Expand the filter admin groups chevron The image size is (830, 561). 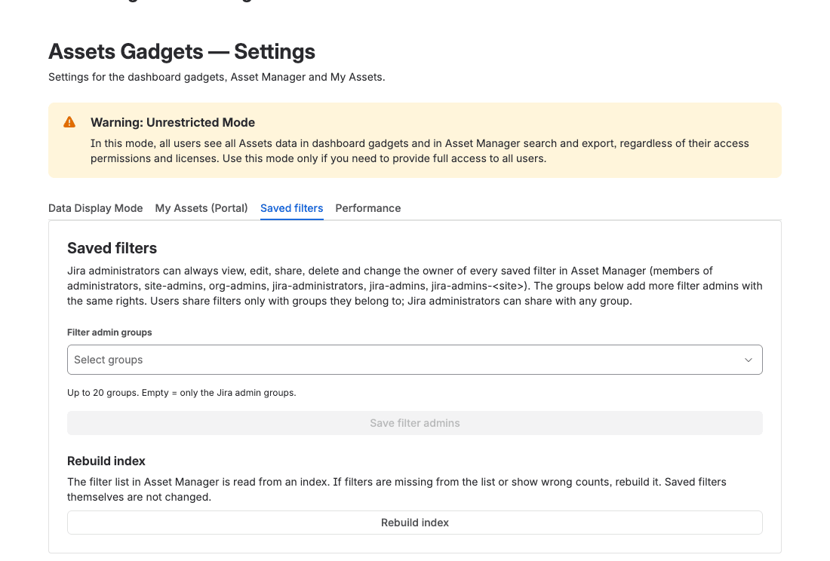pos(749,360)
